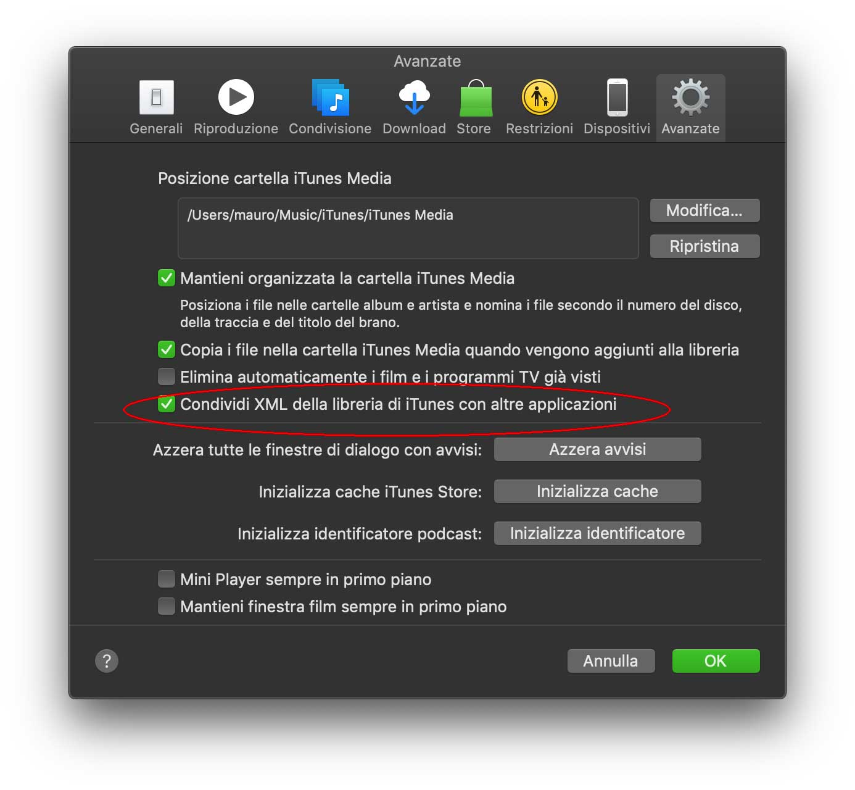
Task: Open the Condivisione preferences icon
Action: coord(330,98)
